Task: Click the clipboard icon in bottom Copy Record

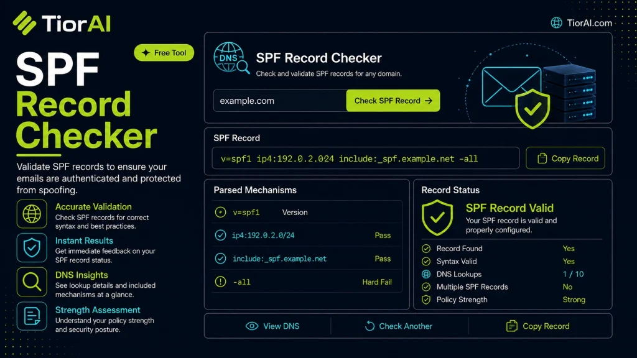Action: (x=512, y=326)
